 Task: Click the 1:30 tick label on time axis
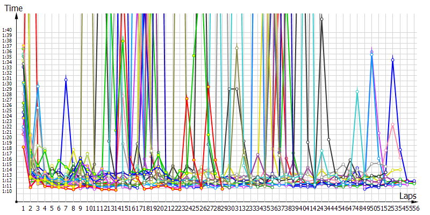[7, 84]
